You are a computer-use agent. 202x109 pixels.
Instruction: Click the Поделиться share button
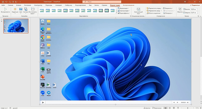195,5
